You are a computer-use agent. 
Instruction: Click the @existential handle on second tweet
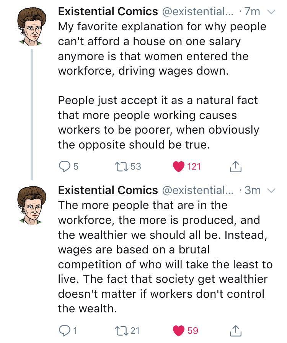(198, 190)
